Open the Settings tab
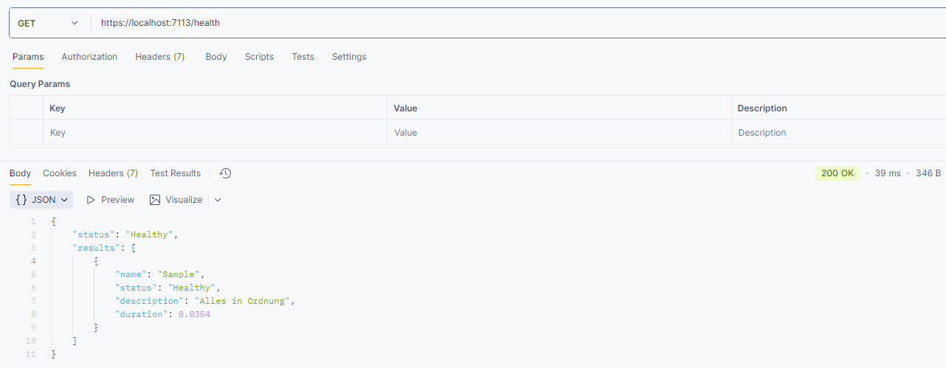 point(349,57)
